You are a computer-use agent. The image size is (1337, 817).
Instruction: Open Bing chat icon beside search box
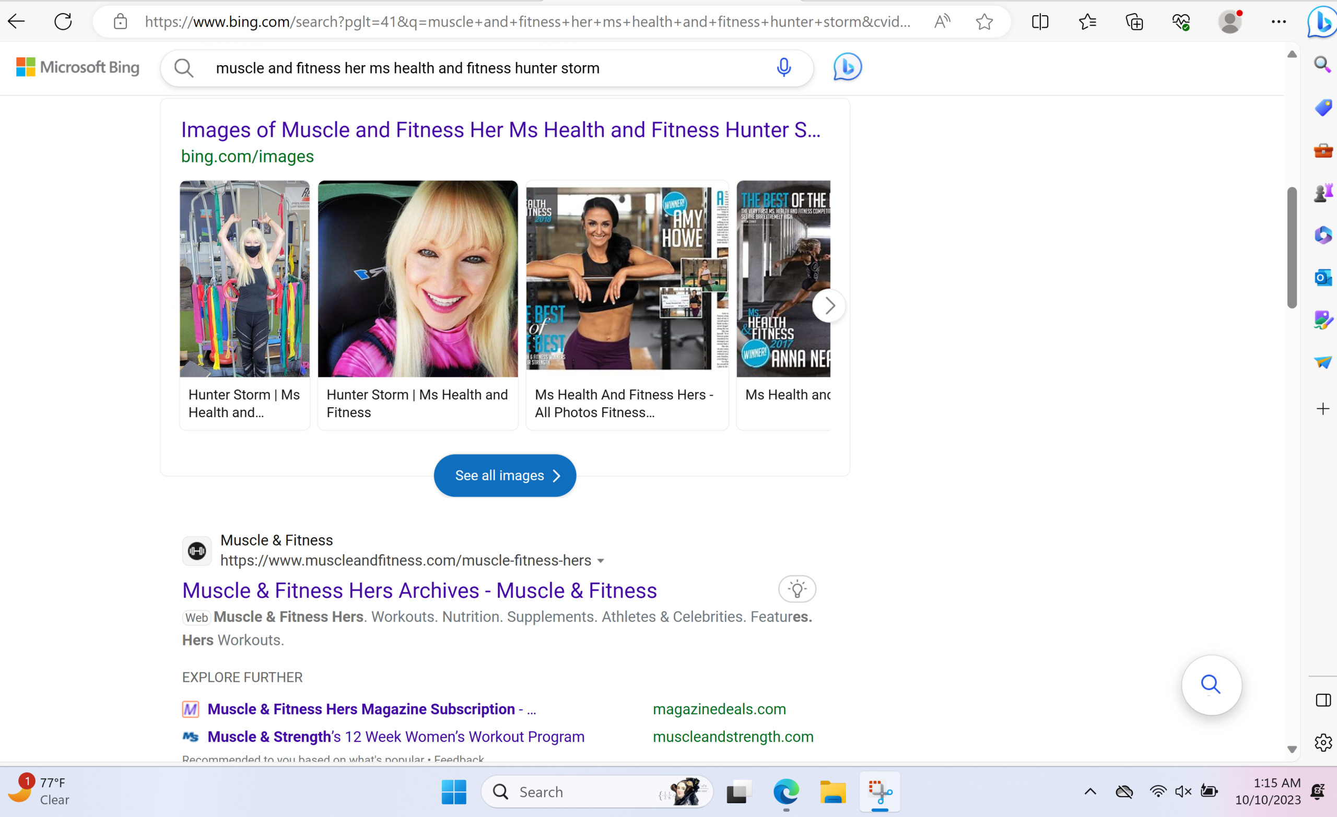(848, 67)
